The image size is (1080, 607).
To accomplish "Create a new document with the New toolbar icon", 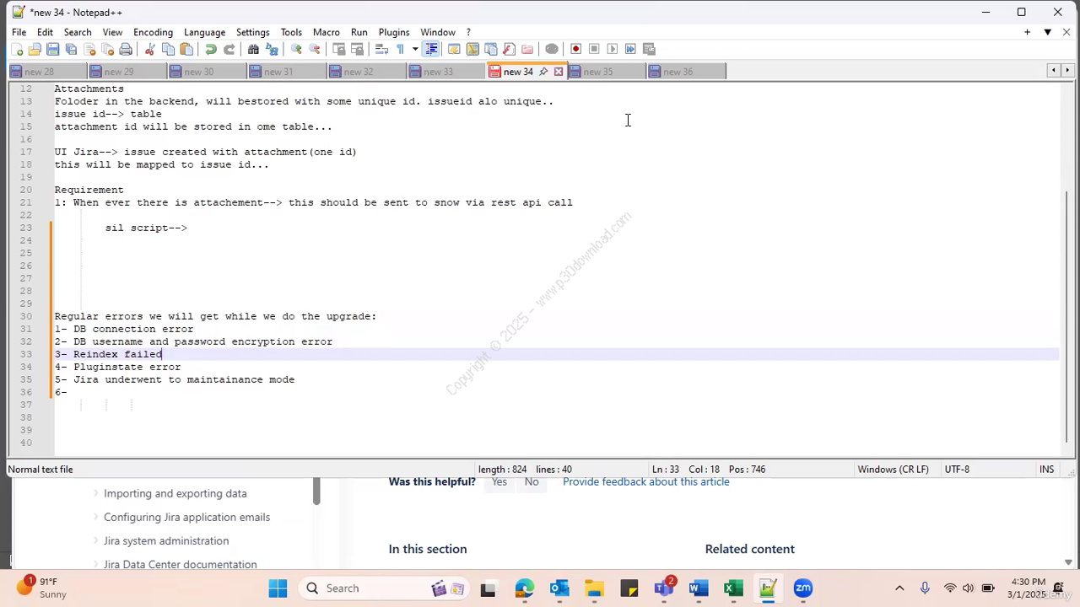I will pos(16,49).
